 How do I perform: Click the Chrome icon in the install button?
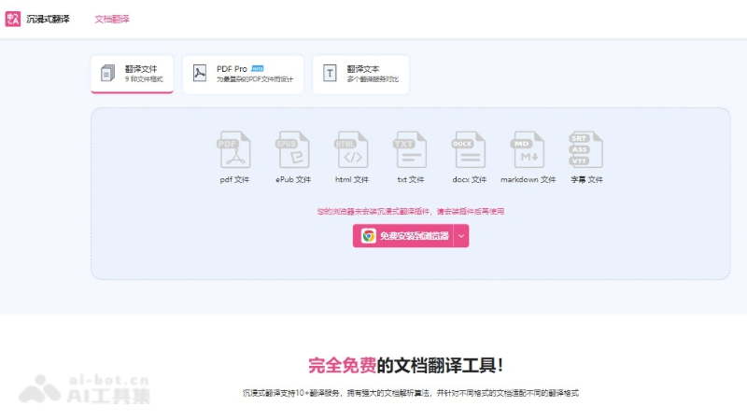(x=369, y=236)
